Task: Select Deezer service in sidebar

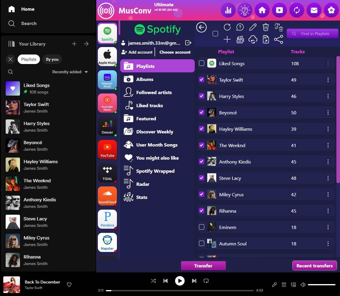Action: tap(107, 126)
